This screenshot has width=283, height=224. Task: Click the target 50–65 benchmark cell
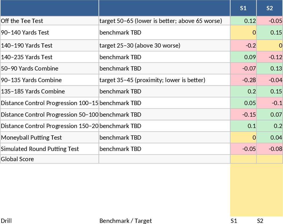[x=164, y=21]
